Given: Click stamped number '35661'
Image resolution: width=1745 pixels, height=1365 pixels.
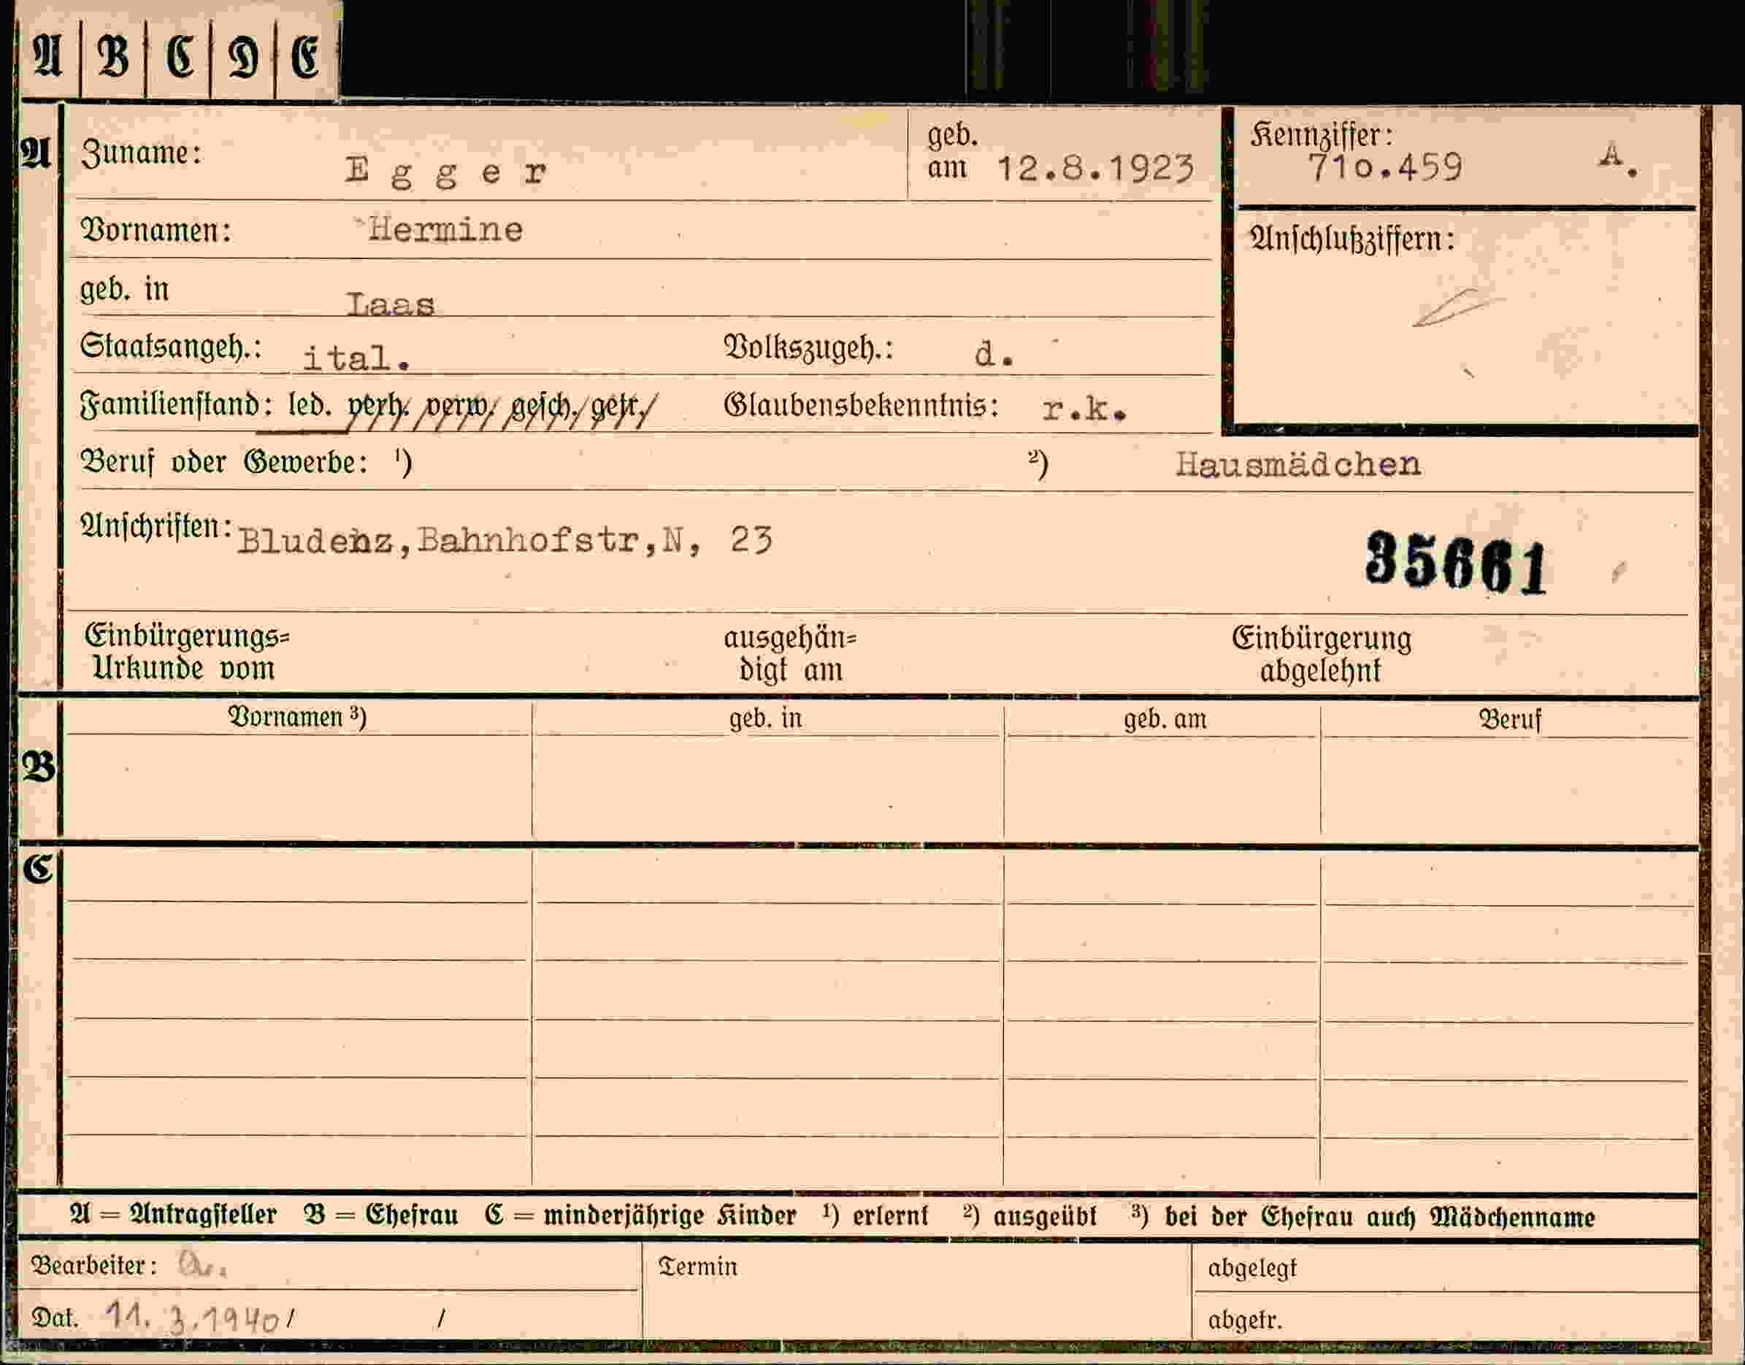Looking at the screenshot, I should (1457, 563).
